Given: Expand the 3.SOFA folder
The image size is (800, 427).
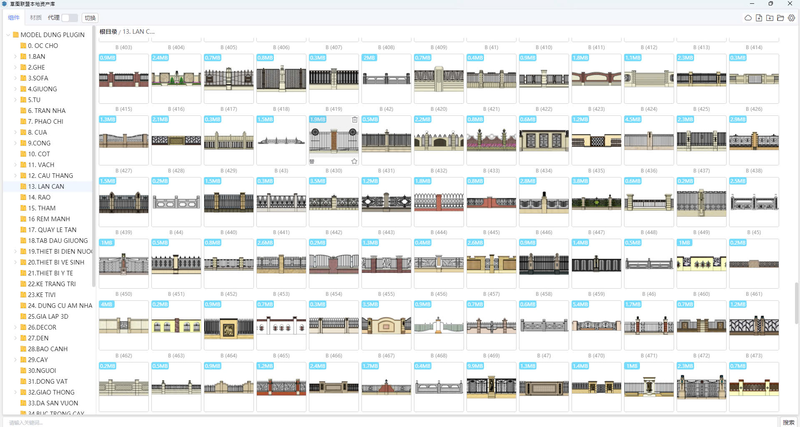Looking at the screenshot, I should click(x=15, y=78).
